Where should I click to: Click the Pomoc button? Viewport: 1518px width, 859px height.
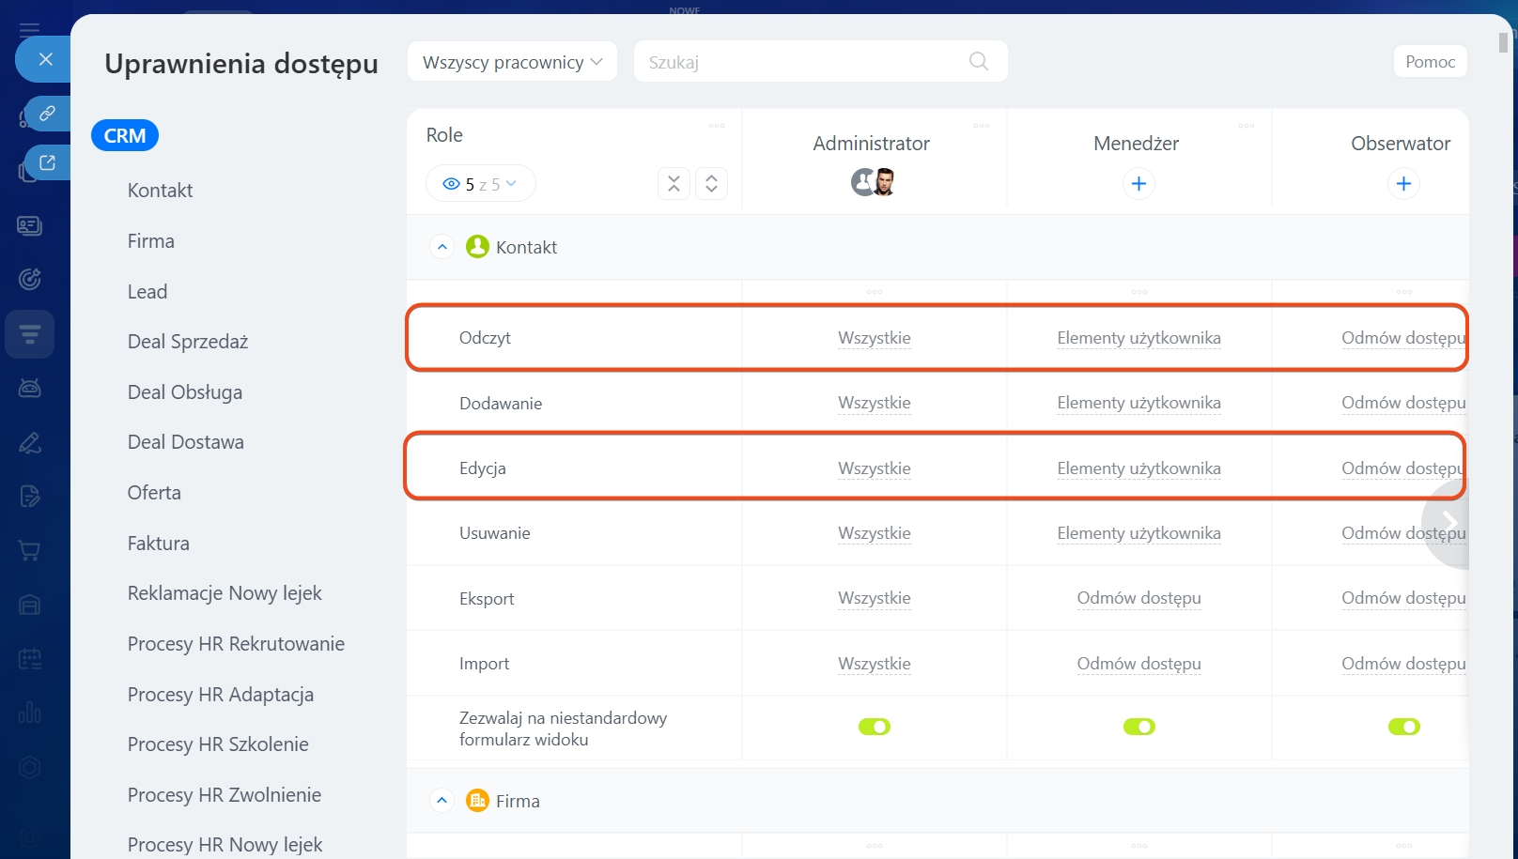(x=1430, y=62)
